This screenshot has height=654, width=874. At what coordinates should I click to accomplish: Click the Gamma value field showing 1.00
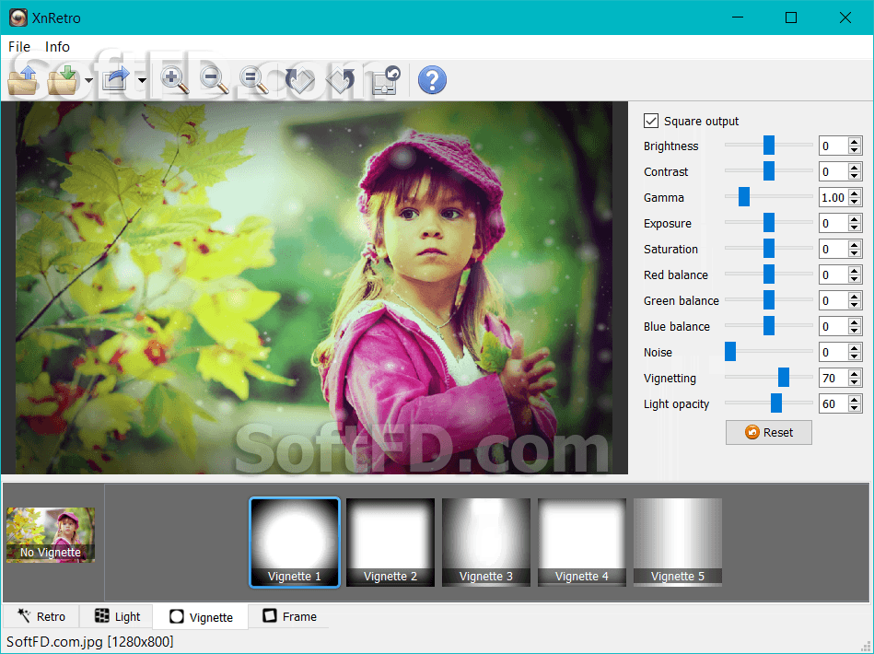pyautogui.click(x=833, y=197)
